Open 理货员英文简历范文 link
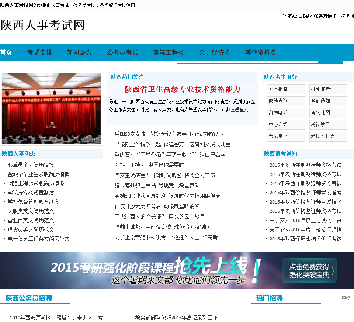 [31, 230]
